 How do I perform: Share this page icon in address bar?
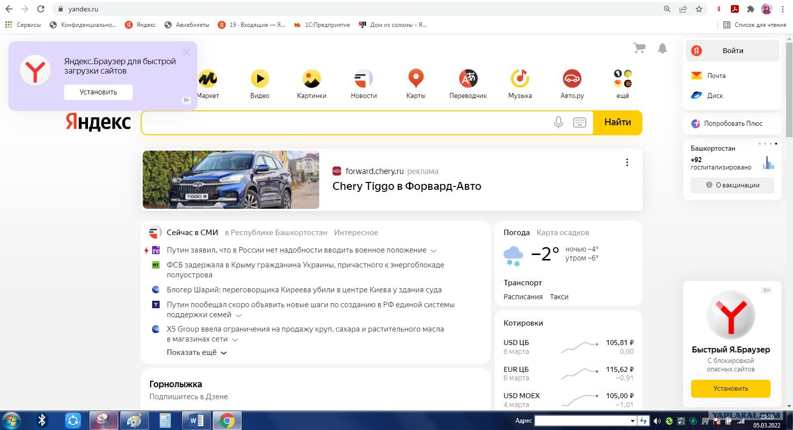pyautogui.click(x=683, y=9)
